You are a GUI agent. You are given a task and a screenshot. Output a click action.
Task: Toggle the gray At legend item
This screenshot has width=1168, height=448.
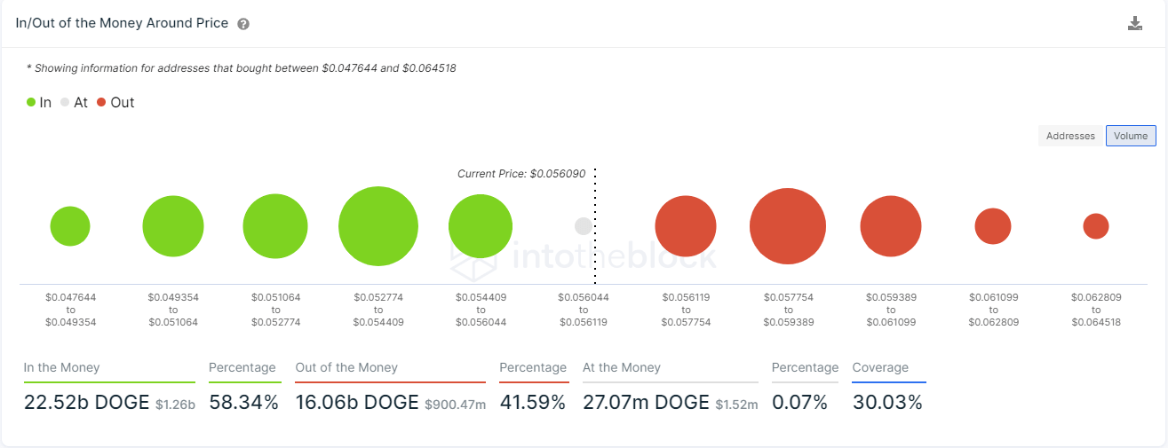pos(74,102)
